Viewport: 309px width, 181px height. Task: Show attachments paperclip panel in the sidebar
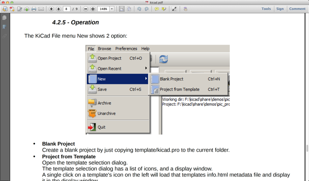click(4, 36)
